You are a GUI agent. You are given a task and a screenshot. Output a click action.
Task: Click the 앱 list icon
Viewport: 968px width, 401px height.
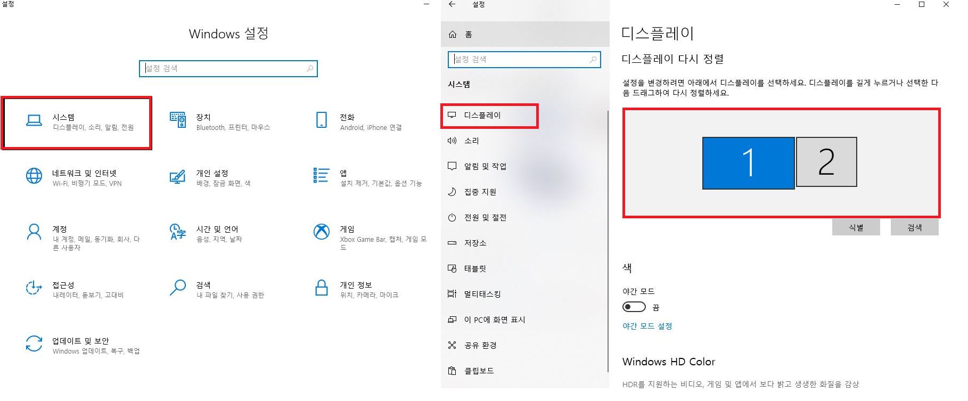click(x=321, y=175)
